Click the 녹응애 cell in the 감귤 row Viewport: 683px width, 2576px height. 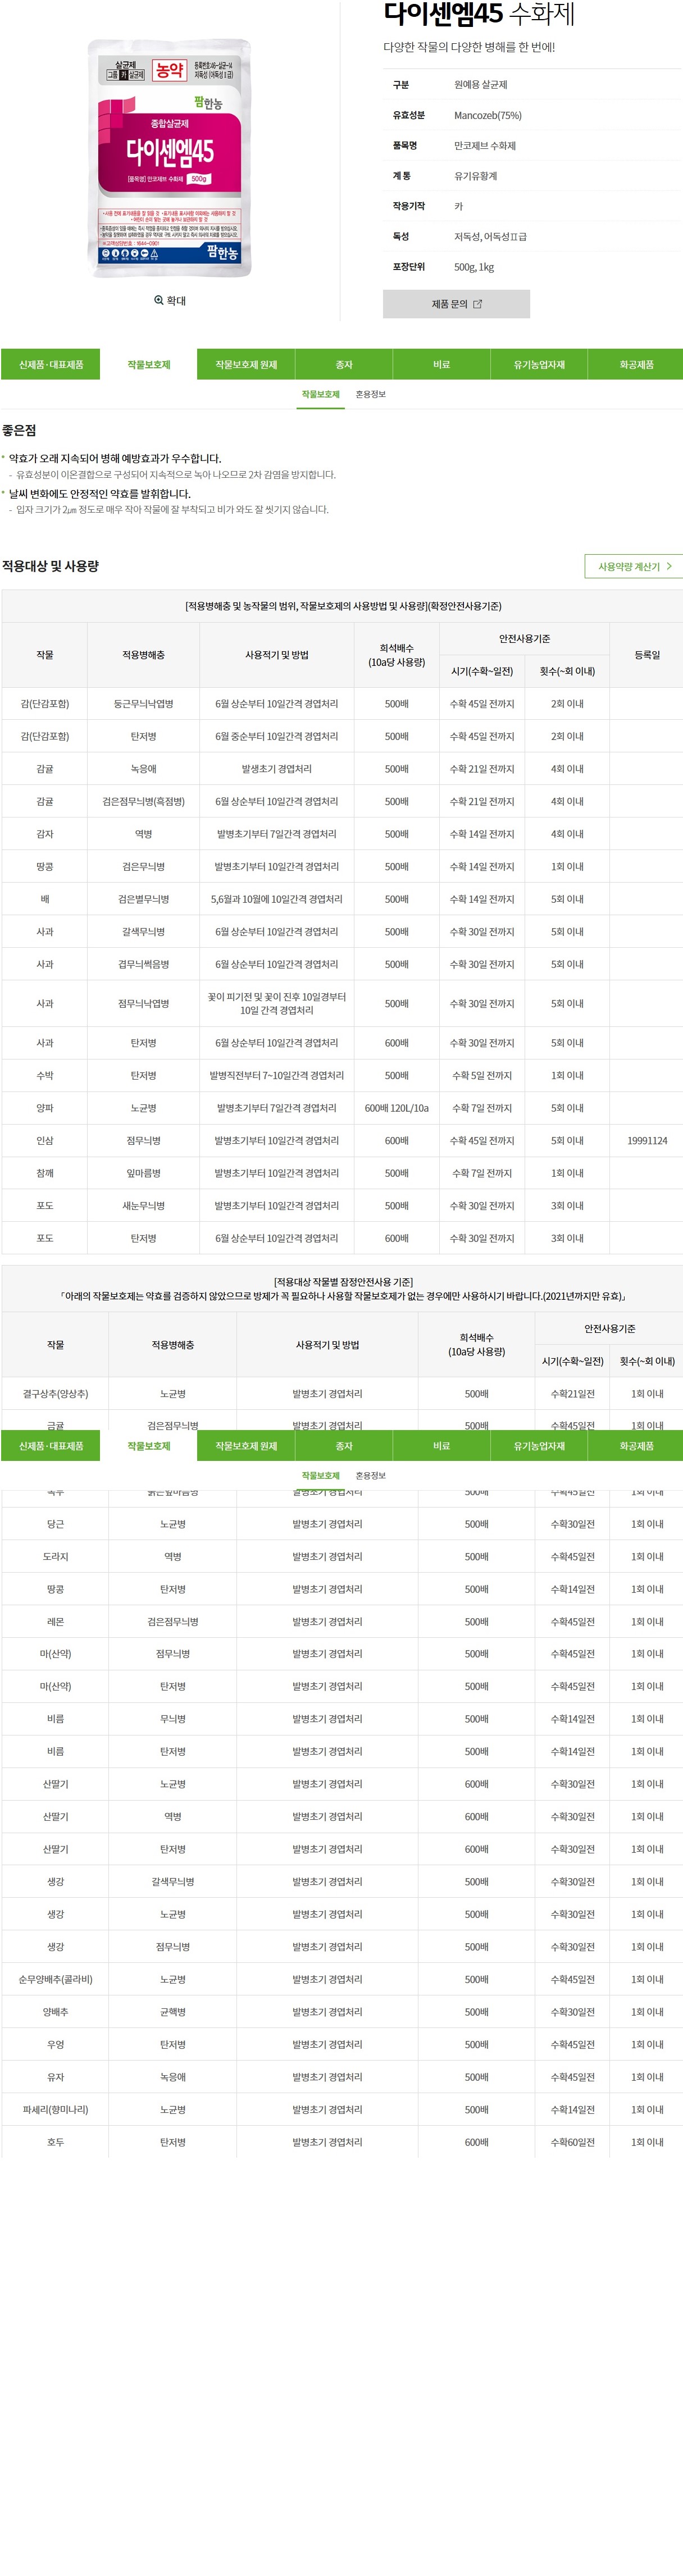(x=144, y=769)
